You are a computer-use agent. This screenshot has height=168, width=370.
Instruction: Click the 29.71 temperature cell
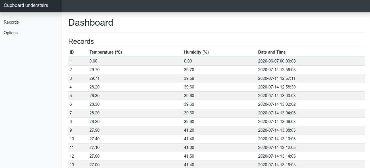point(94,78)
